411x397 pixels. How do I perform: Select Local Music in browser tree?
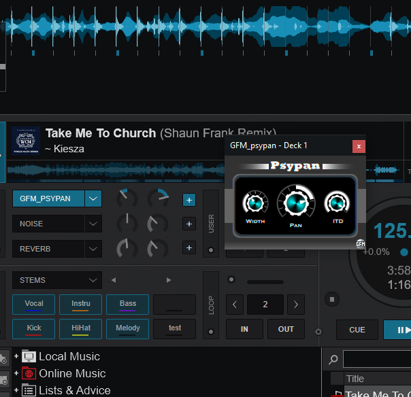pyautogui.click(x=69, y=356)
